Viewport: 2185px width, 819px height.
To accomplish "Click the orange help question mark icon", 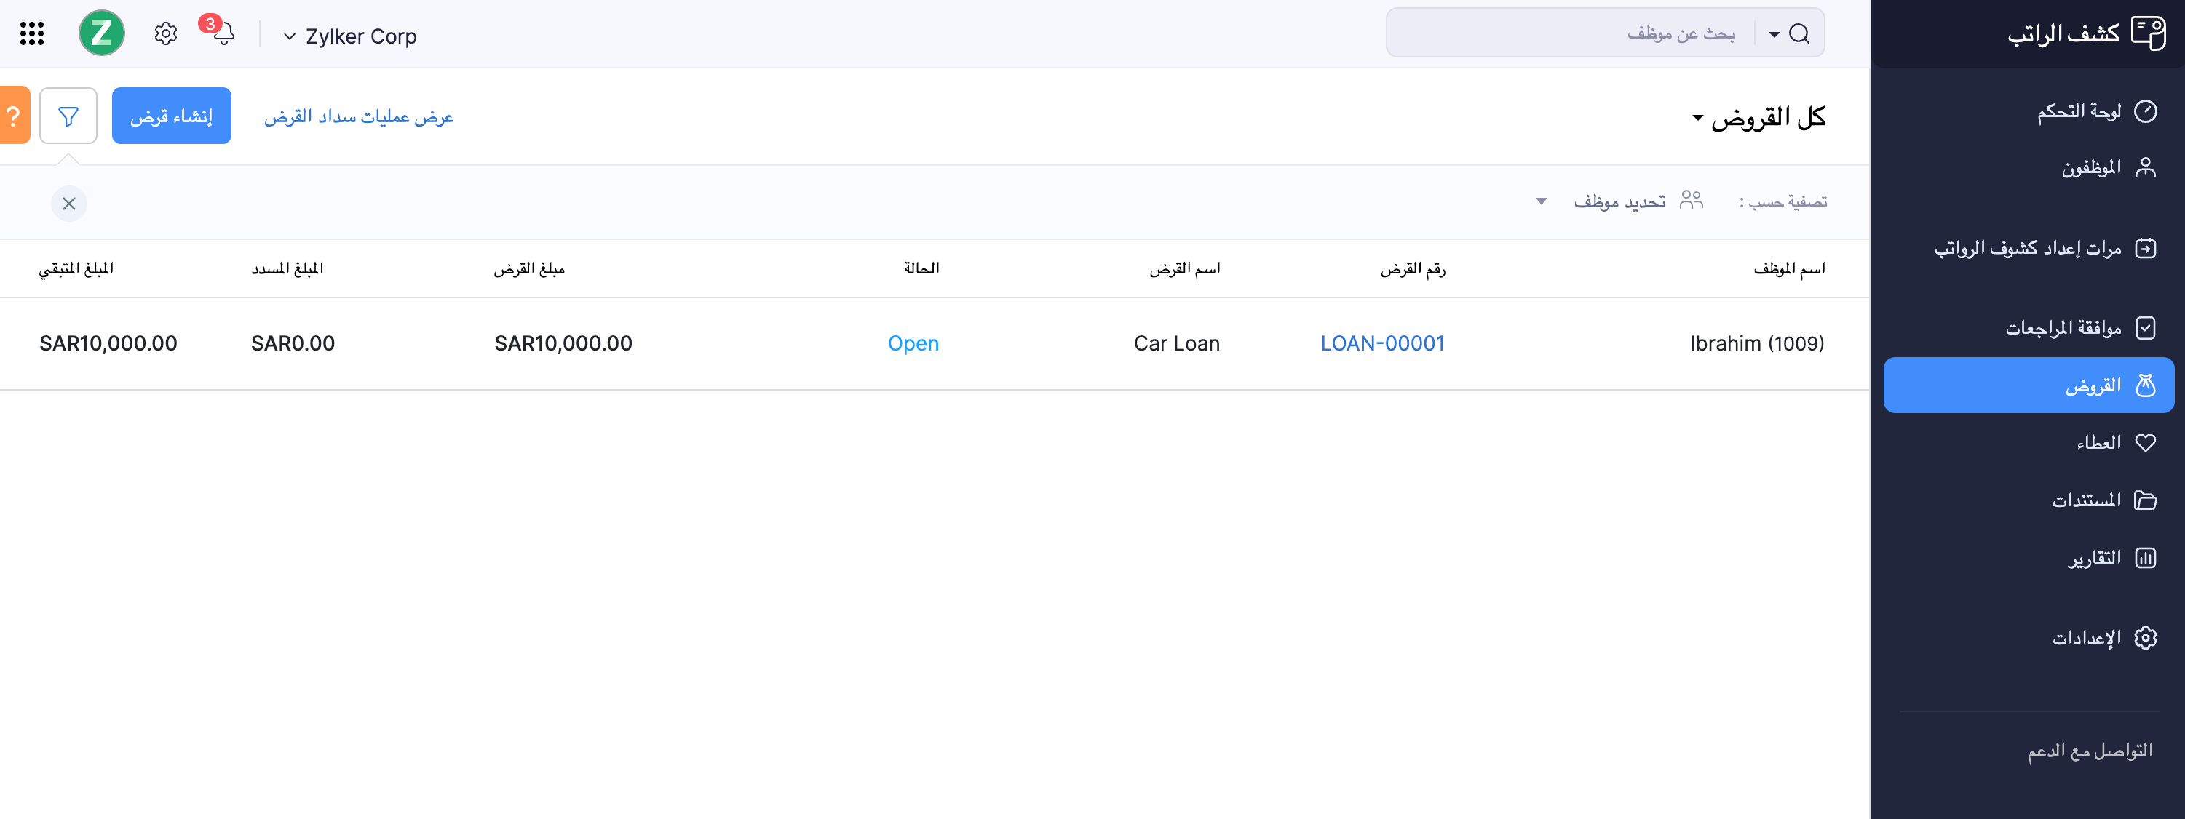I will click(14, 116).
